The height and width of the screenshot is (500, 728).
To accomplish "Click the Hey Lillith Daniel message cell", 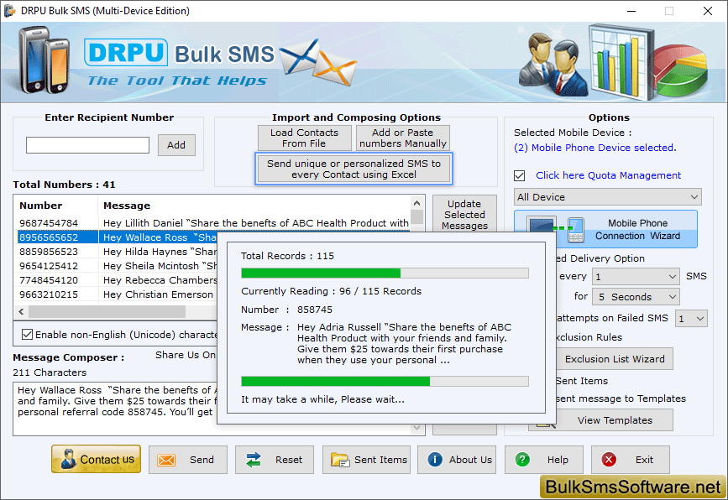I will [256, 223].
